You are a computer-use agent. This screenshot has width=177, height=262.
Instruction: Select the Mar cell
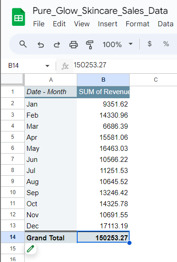click(51, 126)
